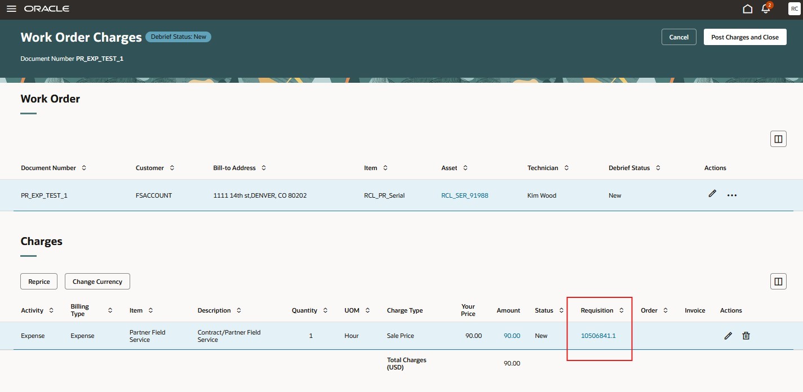Screen dimensions: 803x392
Task: Go to the Home icon
Action: click(748, 9)
